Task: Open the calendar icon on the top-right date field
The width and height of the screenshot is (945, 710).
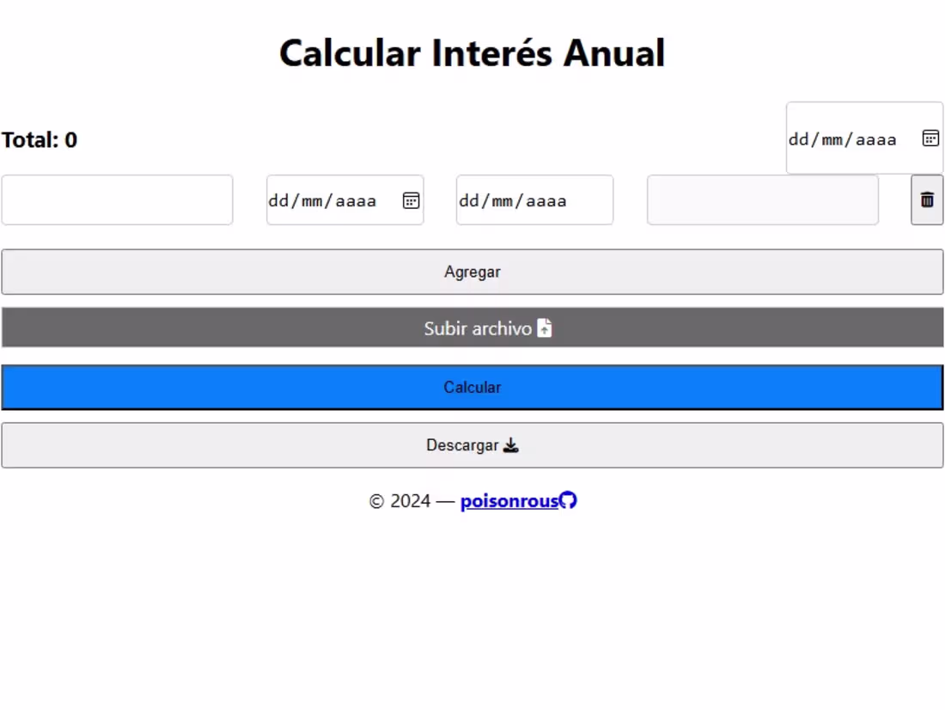Action: click(930, 138)
